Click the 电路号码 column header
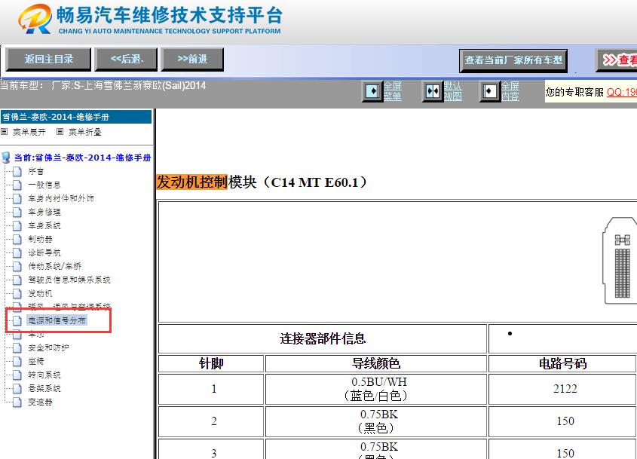This screenshot has width=637, height=459. 562,363
